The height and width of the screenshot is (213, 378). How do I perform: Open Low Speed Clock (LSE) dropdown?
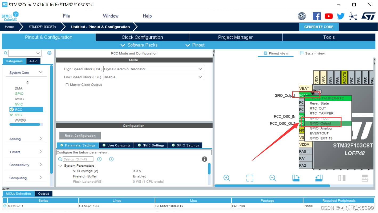point(153,77)
